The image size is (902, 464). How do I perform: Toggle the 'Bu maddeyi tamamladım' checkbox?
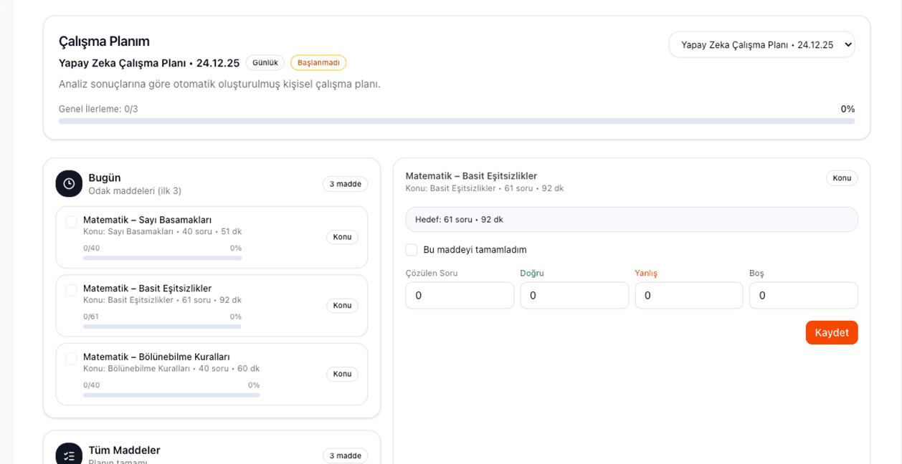click(x=412, y=250)
